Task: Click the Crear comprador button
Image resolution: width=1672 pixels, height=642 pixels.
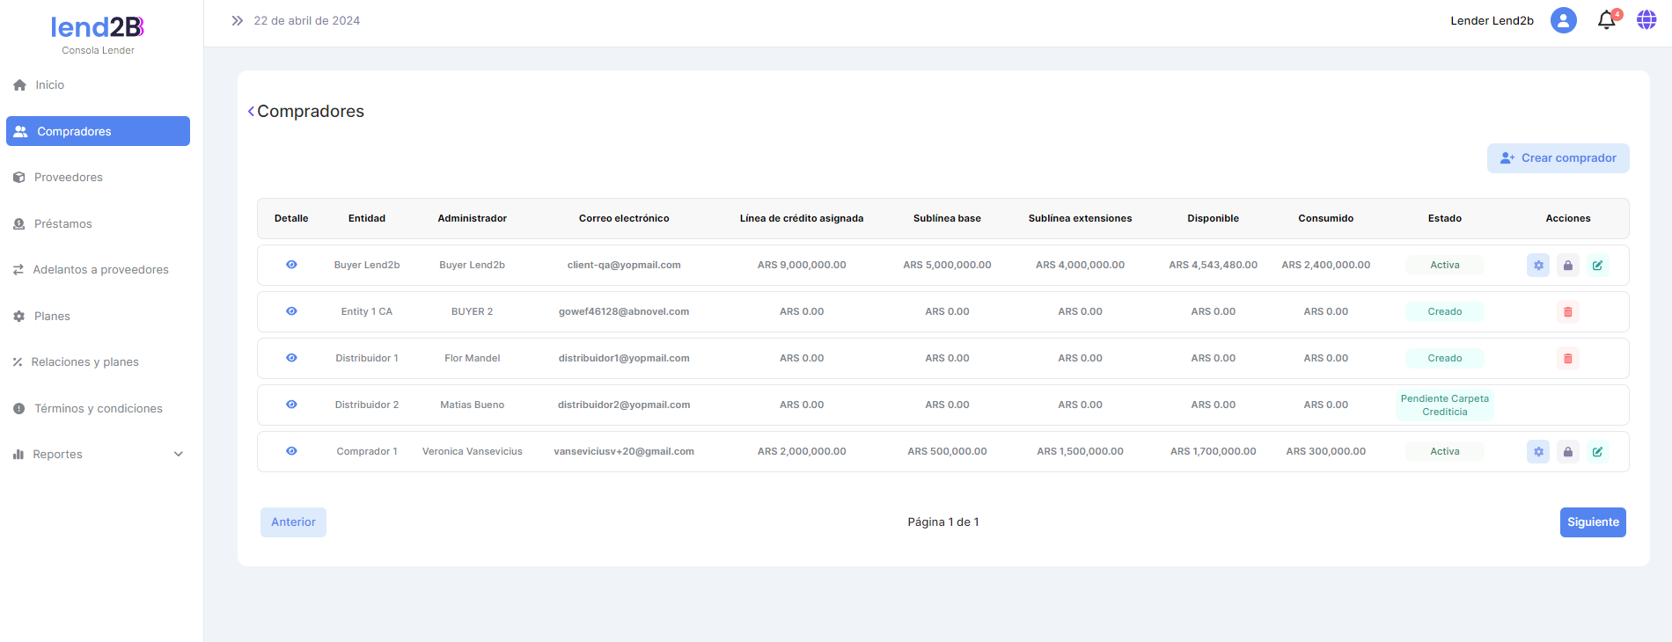Action: click(x=1558, y=158)
